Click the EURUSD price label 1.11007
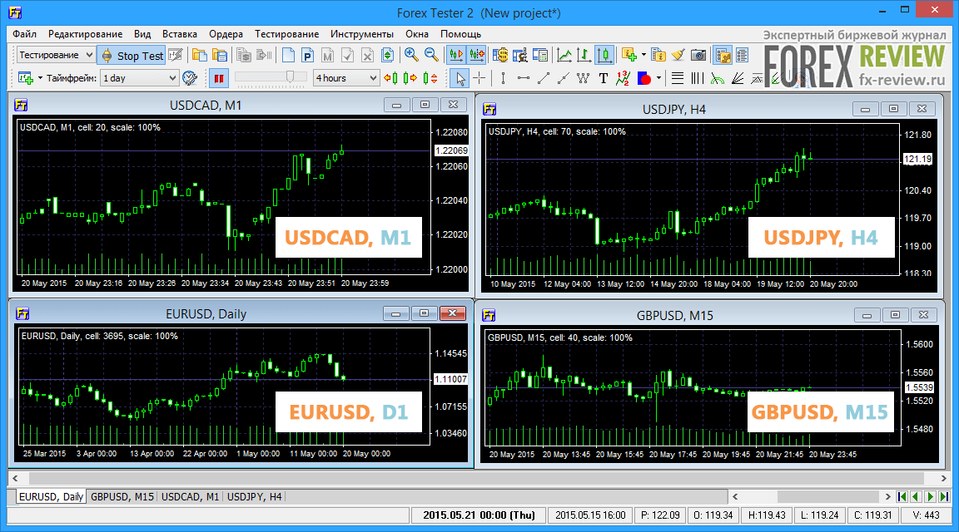Screen dimensions: 959x532 click(450, 379)
